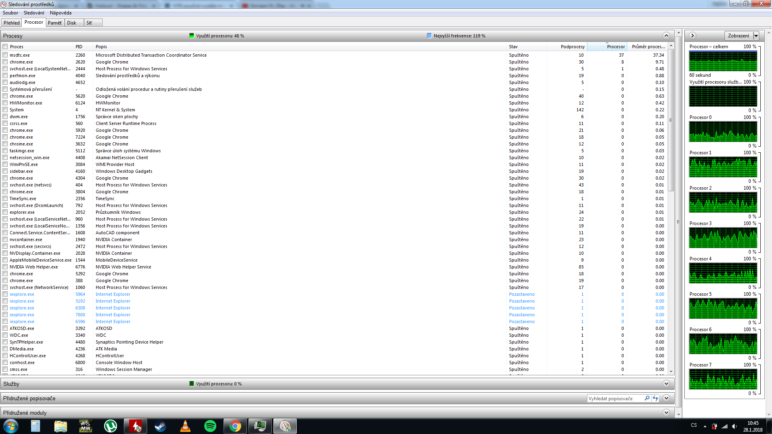Click the PID column header
772x434 pixels.
(x=79, y=47)
